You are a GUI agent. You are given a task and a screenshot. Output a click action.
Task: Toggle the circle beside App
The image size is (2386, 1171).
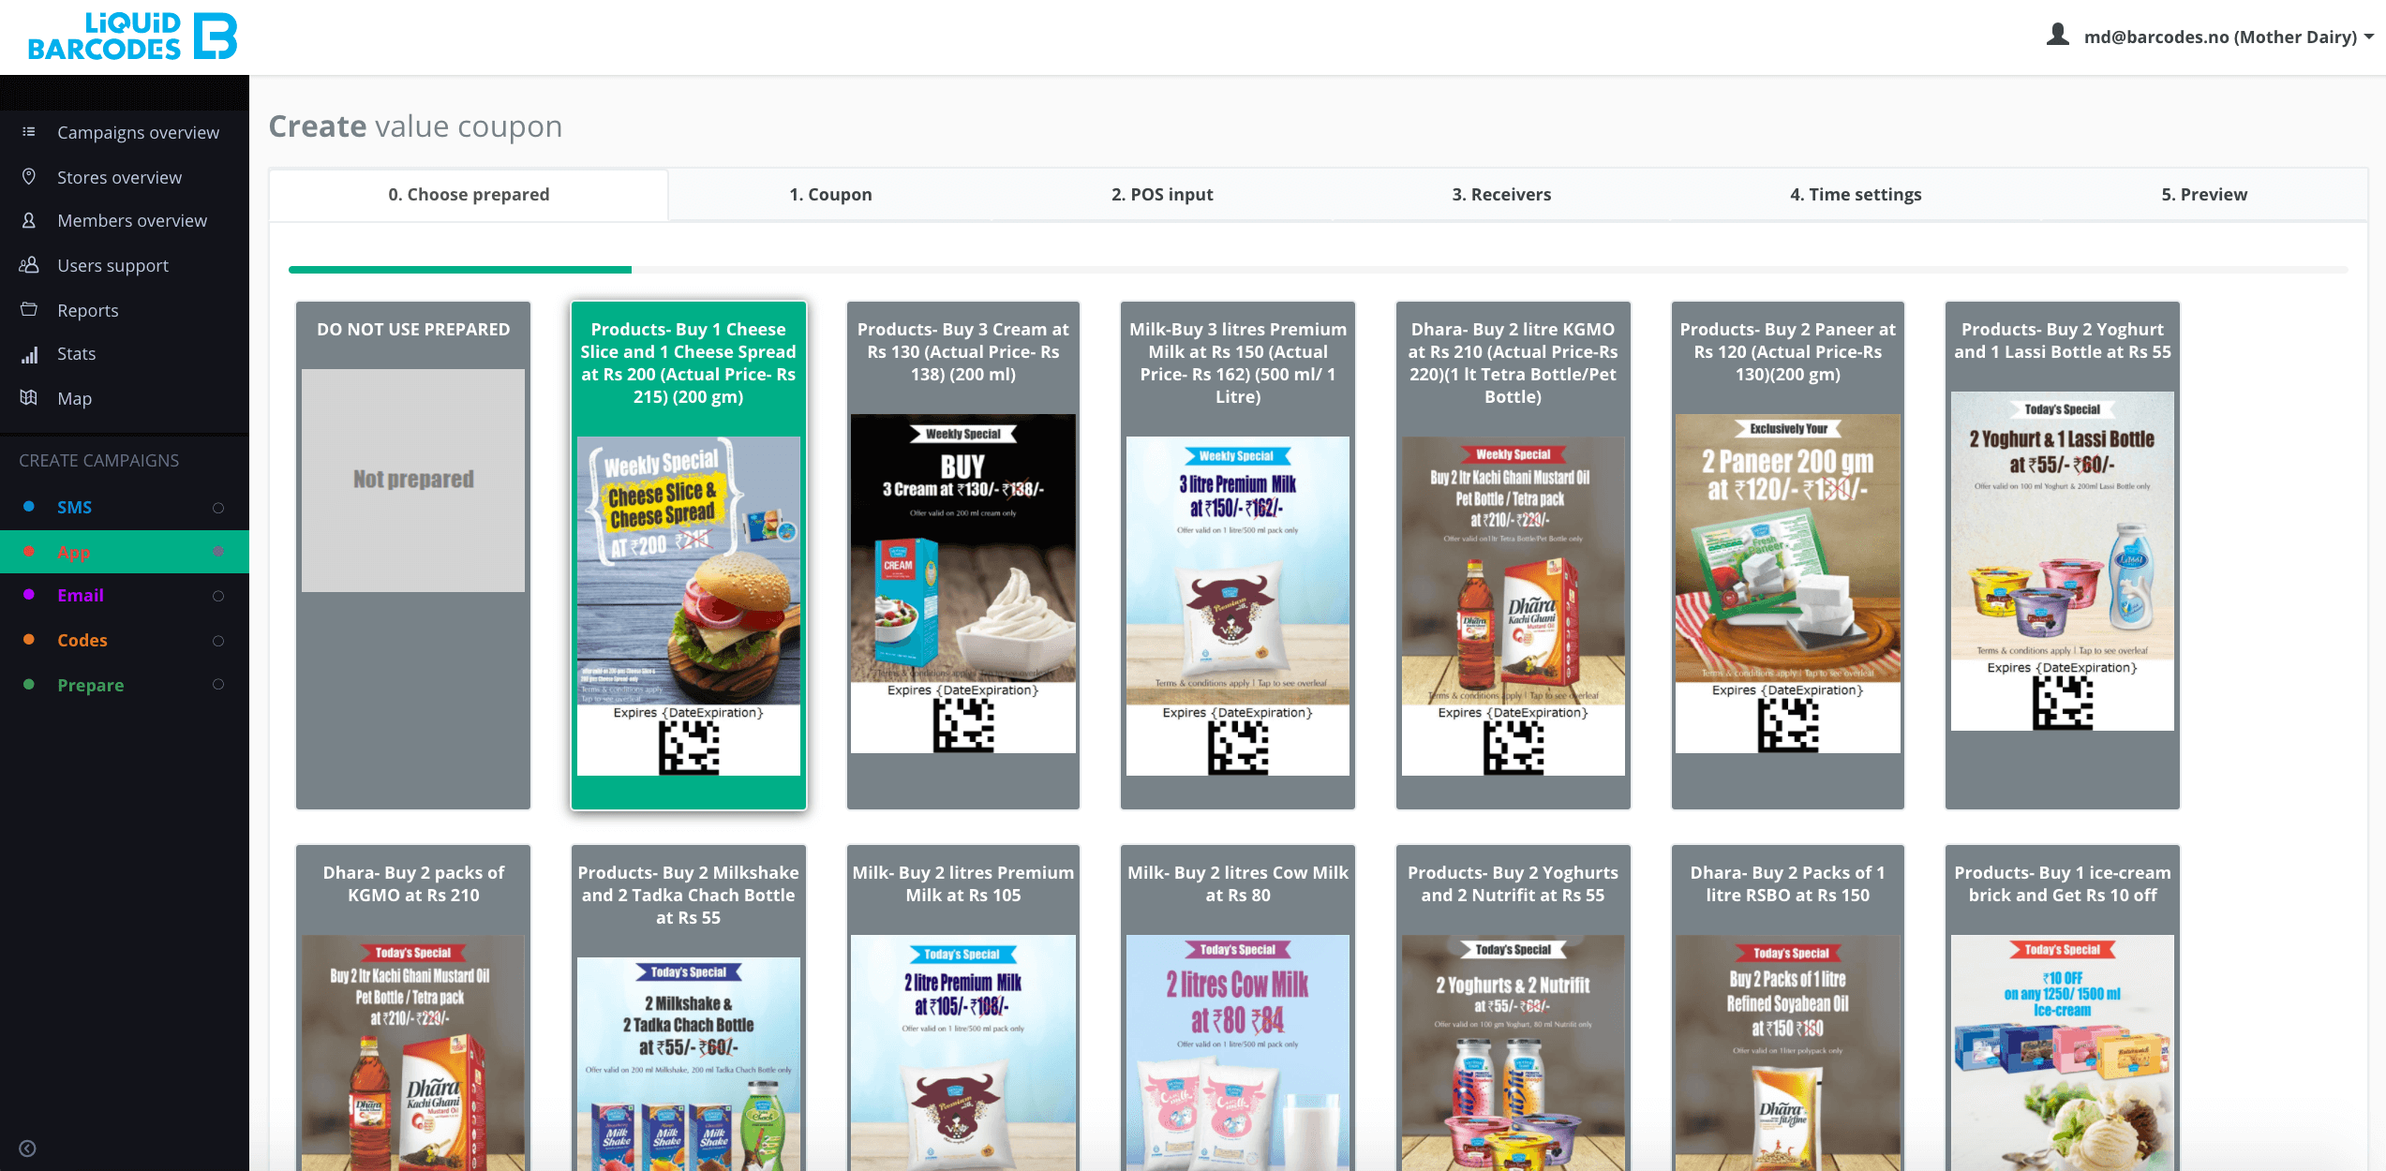(x=218, y=551)
